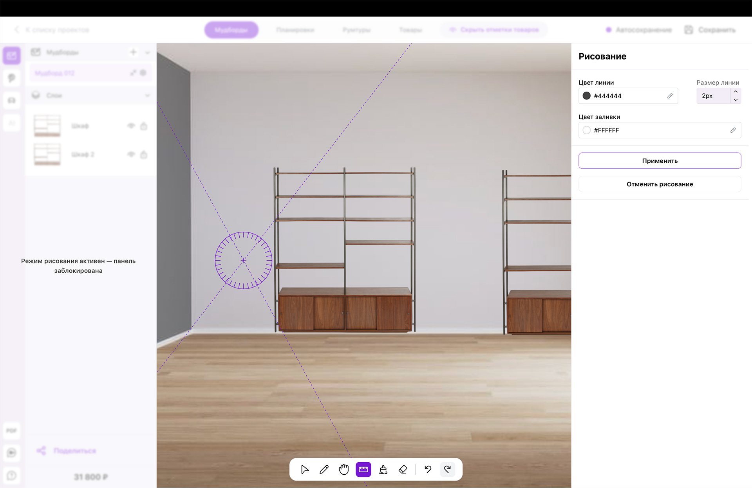Screen dimensions: 752x488
Task: Click the Применить button
Action: [660, 161]
